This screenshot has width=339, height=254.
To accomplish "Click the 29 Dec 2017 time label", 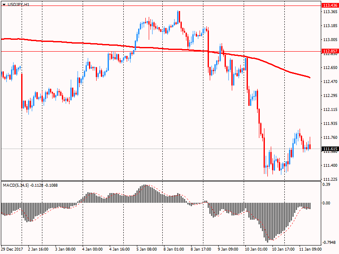I will (12, 249).
